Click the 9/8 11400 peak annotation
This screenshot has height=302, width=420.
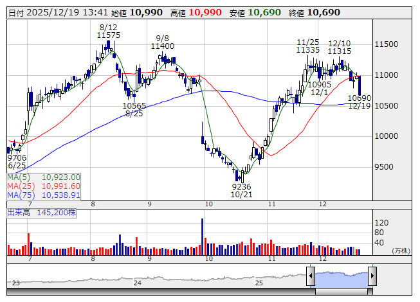[x=163, y=42]
